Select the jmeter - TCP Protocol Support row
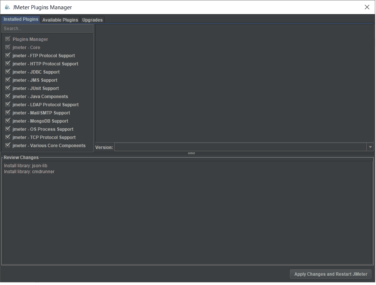Screen dimensions: 376x285 44,137
